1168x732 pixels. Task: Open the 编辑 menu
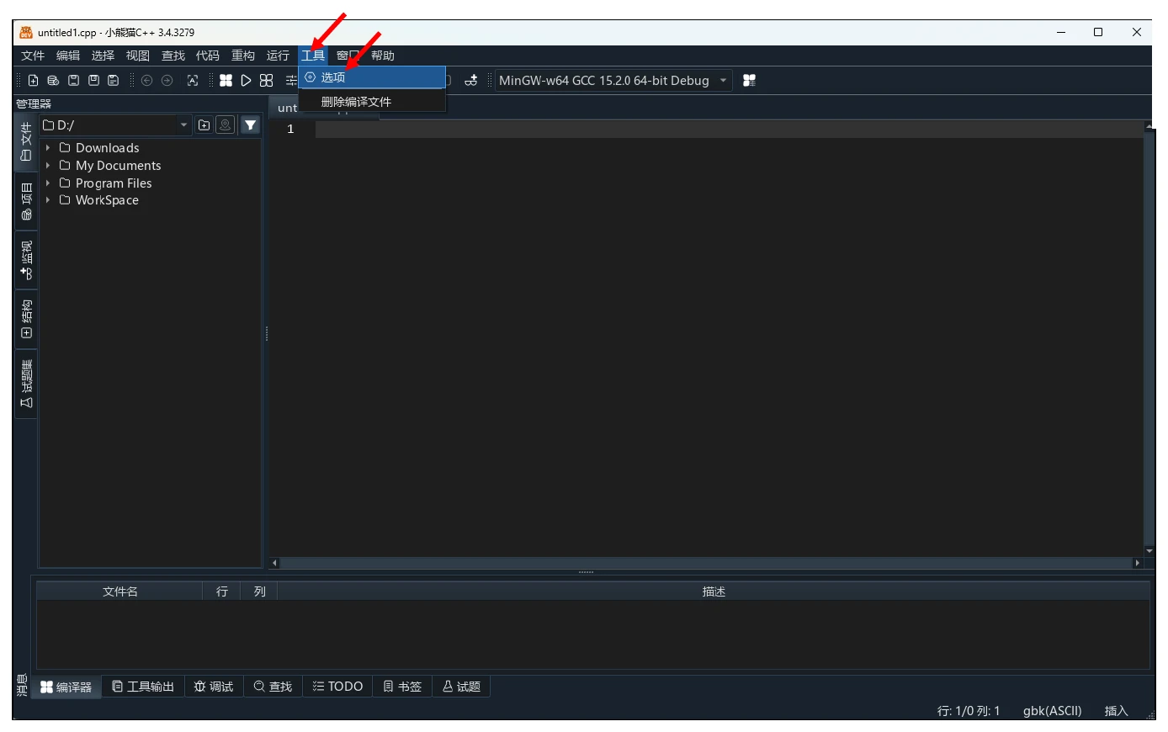coord(68,56)
